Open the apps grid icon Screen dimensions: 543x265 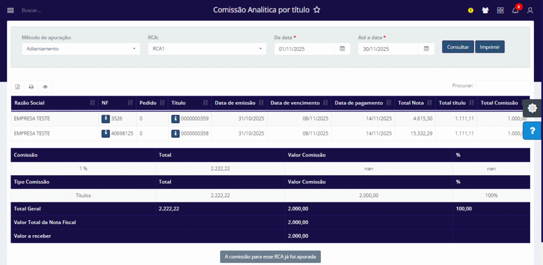[500, 10]
